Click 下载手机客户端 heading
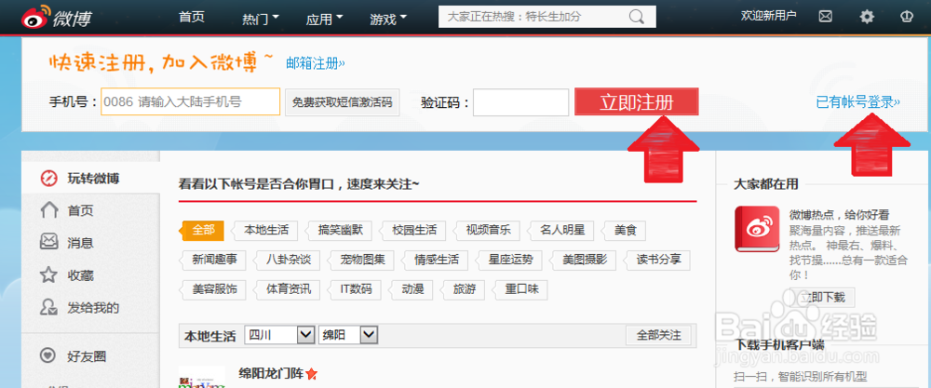The image size is (931, 388). (x=779, y=344)
